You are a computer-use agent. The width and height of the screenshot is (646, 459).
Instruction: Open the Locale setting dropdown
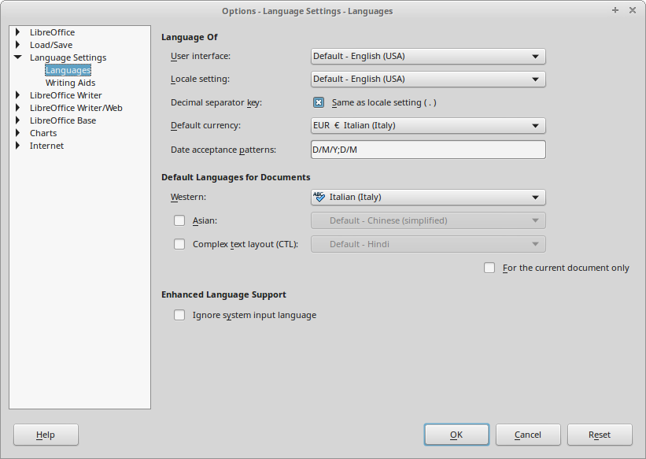click(428, 79)
